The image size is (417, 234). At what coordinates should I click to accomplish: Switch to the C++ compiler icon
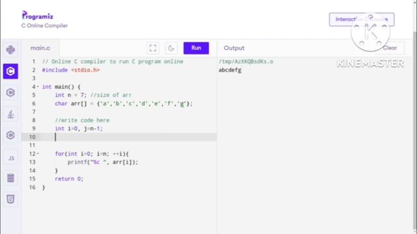(10, 92)
